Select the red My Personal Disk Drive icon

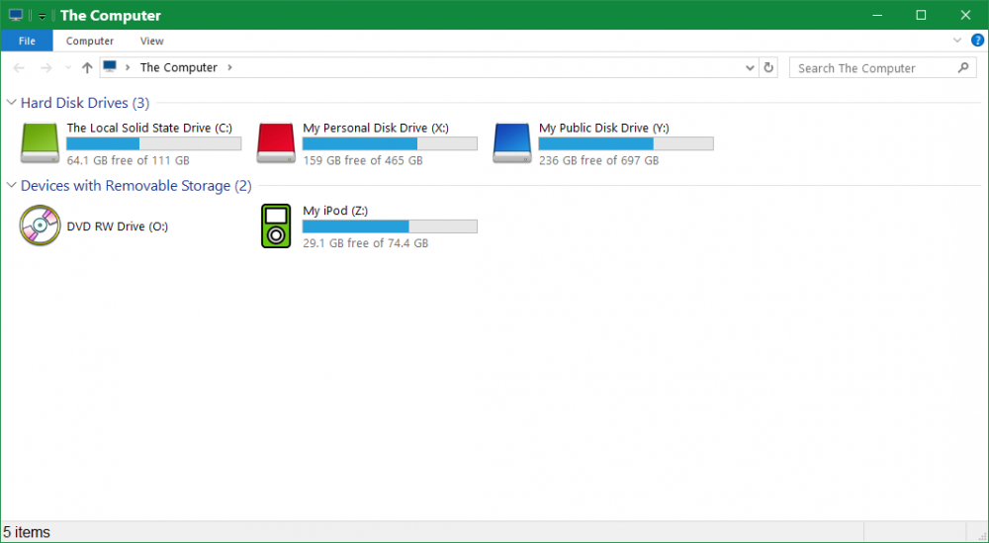[x=276, y=142]
